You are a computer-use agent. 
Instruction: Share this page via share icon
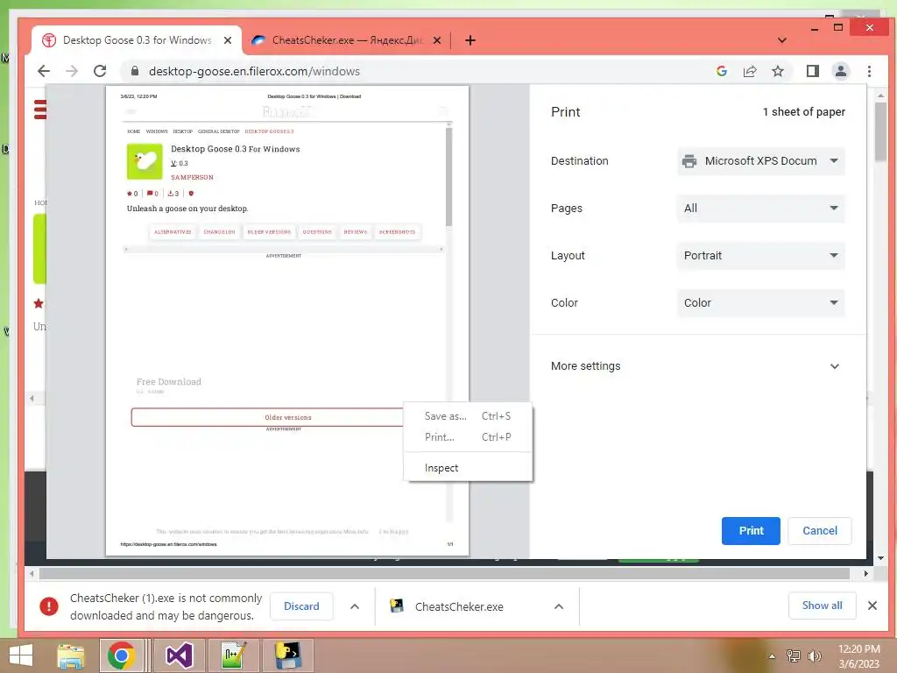tap(750, 71)
